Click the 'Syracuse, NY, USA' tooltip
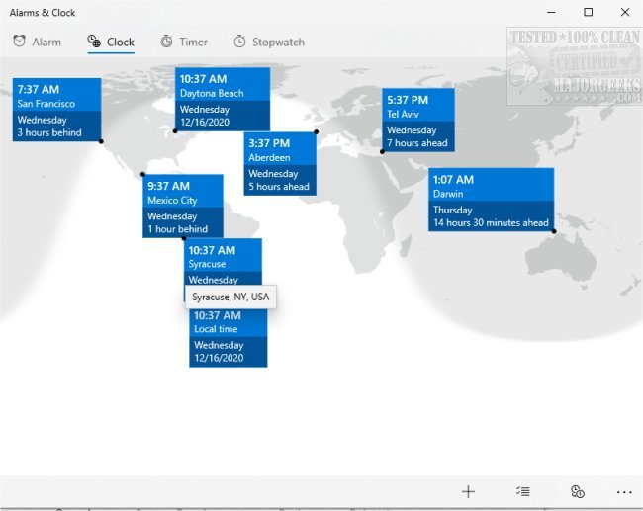Image resolution: width=643 pixels, height=511 pixels. pyautogui.click(x=230, y=297)
